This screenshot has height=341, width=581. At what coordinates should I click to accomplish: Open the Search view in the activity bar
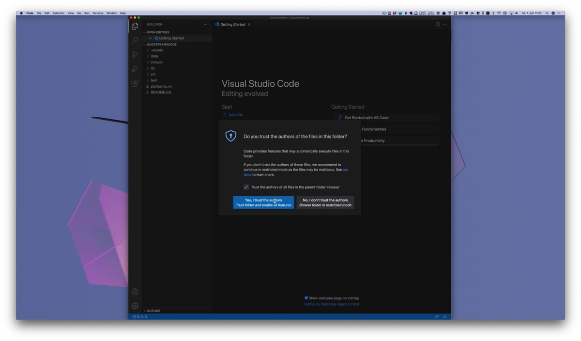[135, 40]
